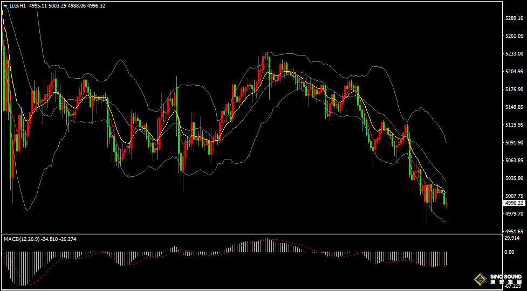The height and width of the screenshot is (291, 527).
Task: Click the MACD(12,26,9) indicator label
Action: click(x=20, y=239)
